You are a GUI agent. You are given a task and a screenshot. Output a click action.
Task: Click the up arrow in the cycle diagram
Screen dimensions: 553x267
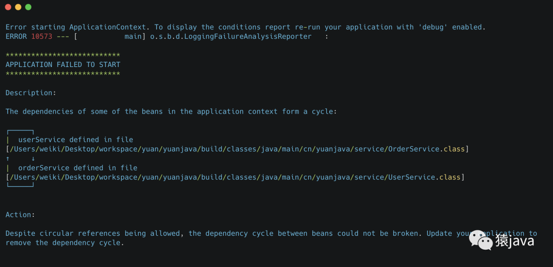click(8, 159)
